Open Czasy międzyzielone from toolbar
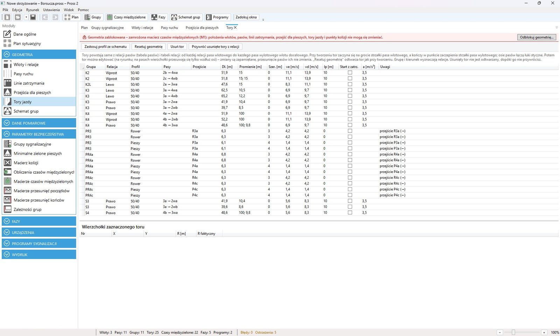 (x=126, y=17)
